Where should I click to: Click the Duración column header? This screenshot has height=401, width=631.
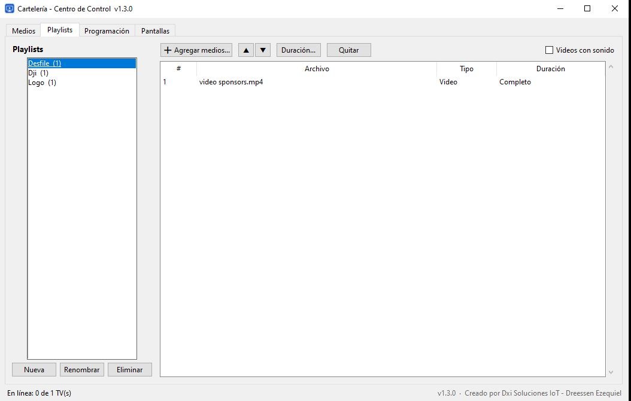(551, 69)
